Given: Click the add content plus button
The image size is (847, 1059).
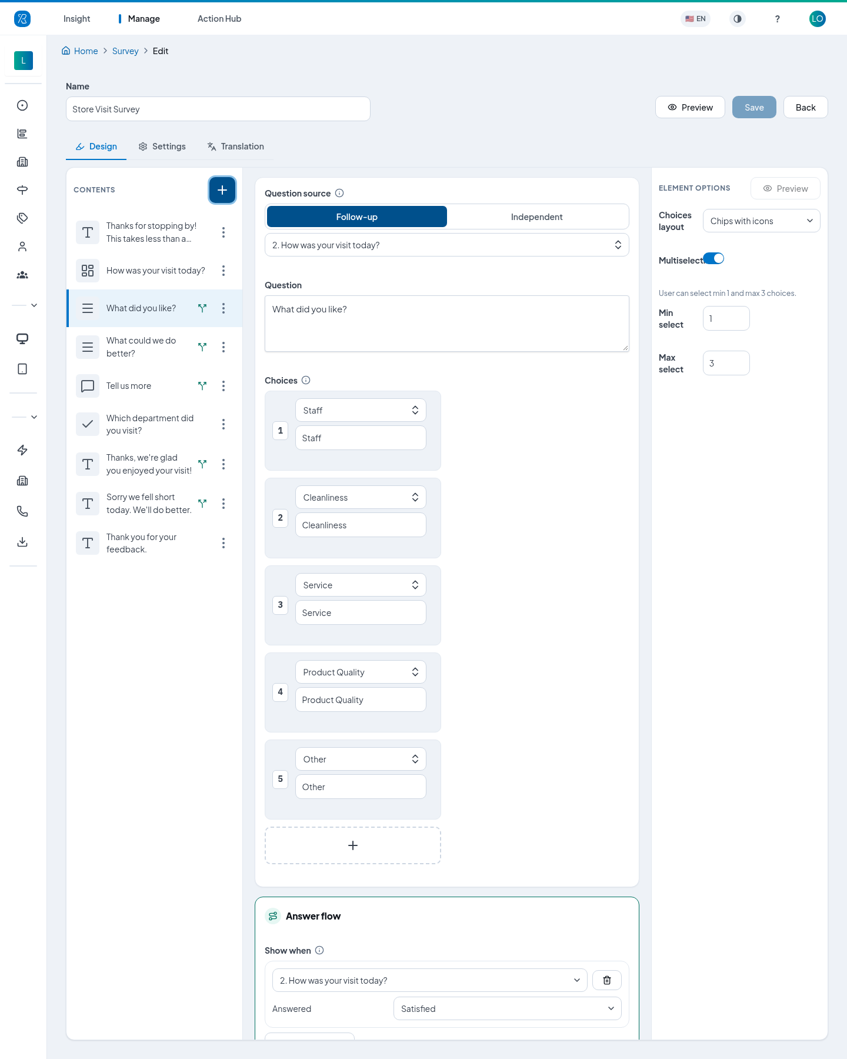Looking at the screenshot, I should pyautogui.click(x=222, y=190).
